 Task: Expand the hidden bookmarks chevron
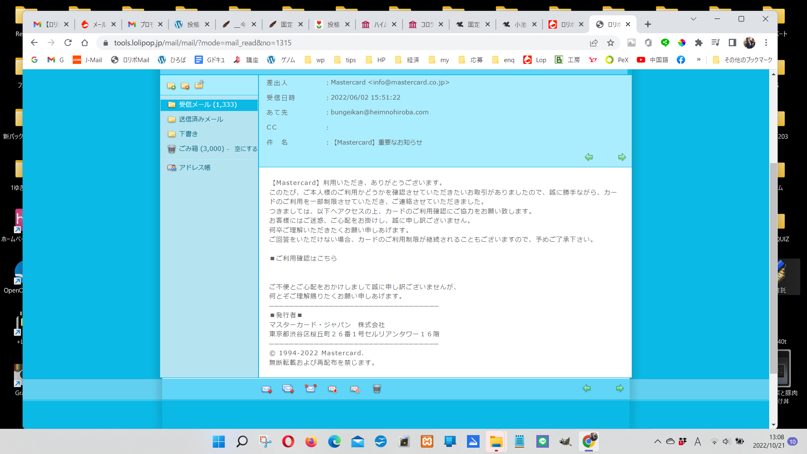coord(699,60)
